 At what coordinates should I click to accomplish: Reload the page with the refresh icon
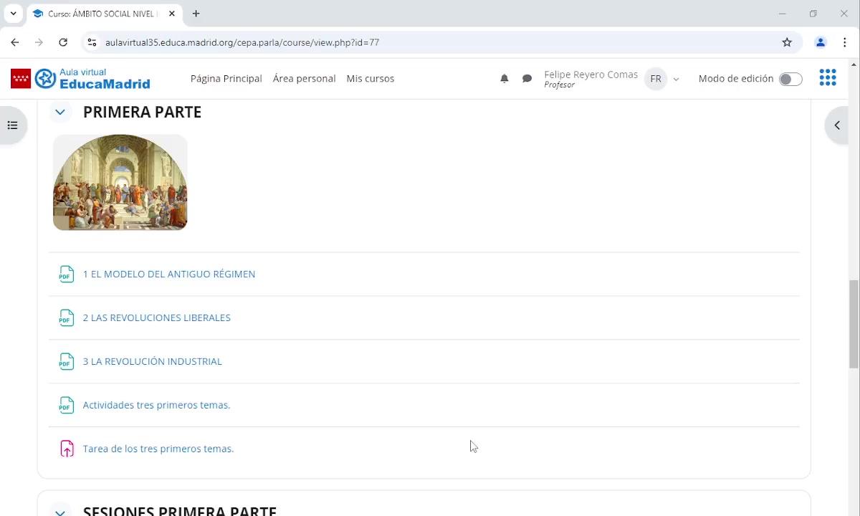63,42
